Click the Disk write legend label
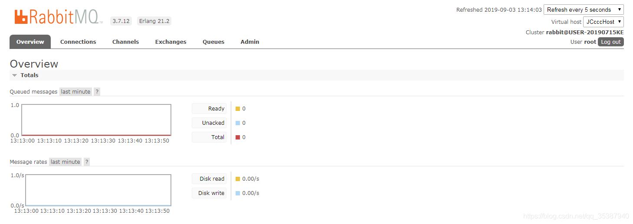633x224 pixels. click(x=209, y=193)
